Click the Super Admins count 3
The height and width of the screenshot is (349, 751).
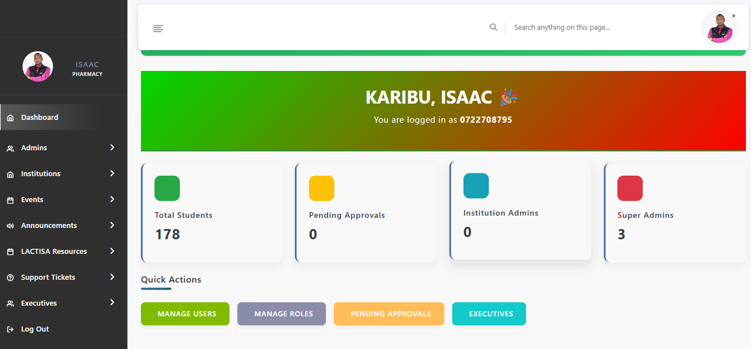tap(621, 234)
